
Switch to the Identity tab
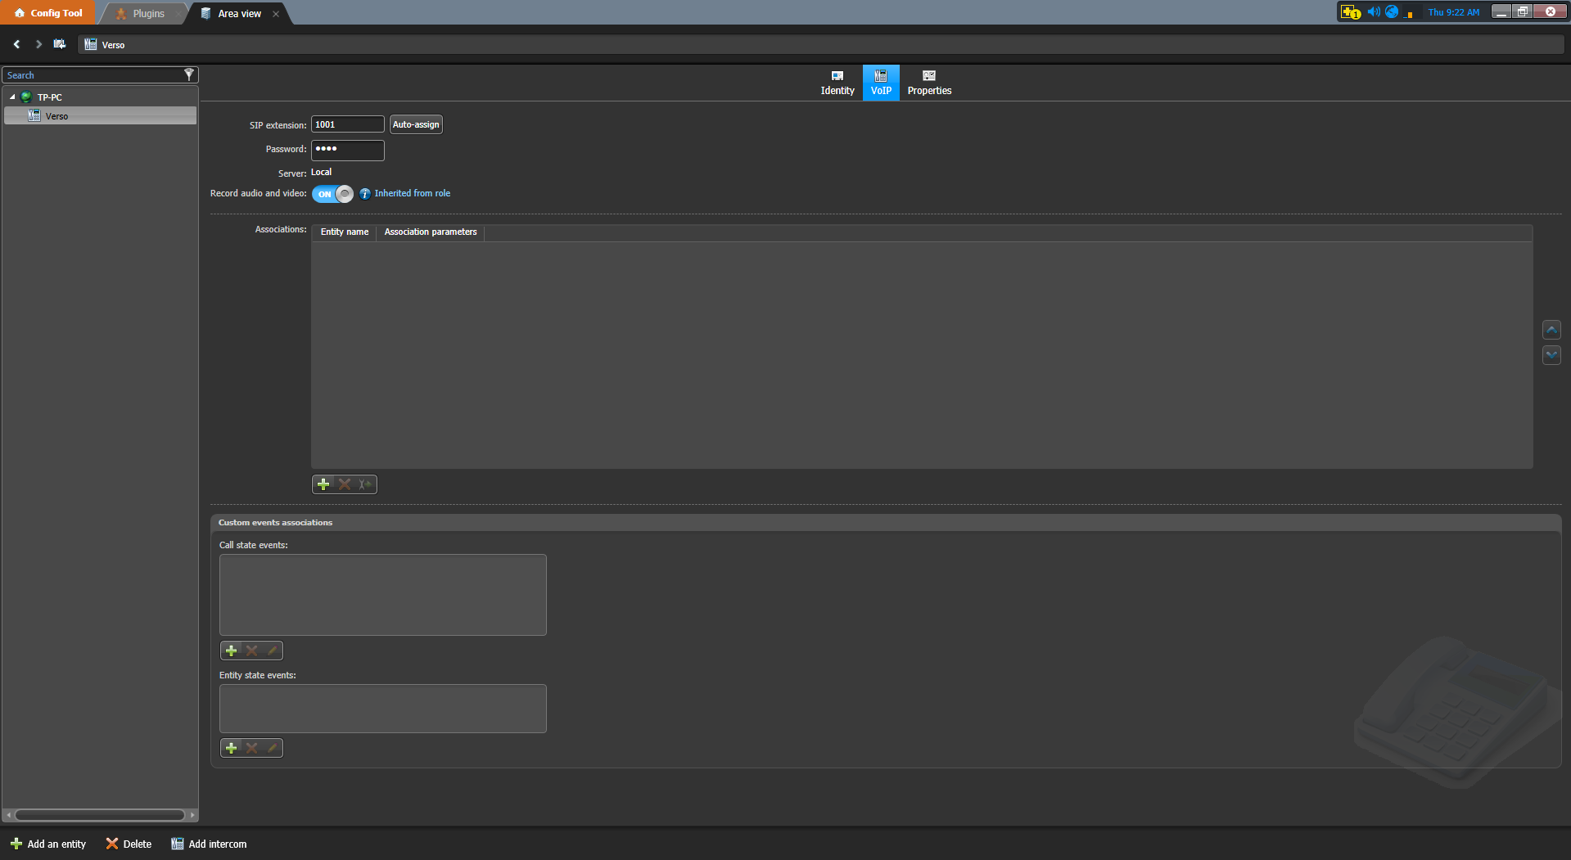(x=837, y=83)
